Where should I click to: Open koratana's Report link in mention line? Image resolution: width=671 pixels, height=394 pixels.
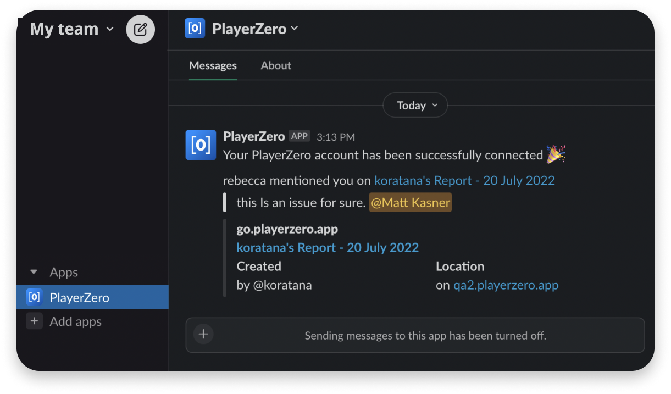[464, 181]
